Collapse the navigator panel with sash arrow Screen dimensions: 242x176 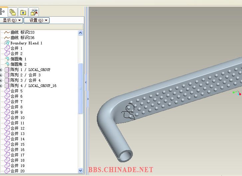[x=86, y=82]
